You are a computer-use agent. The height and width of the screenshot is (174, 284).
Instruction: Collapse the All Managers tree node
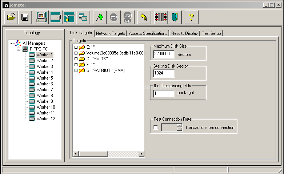[x=12, y=44]
